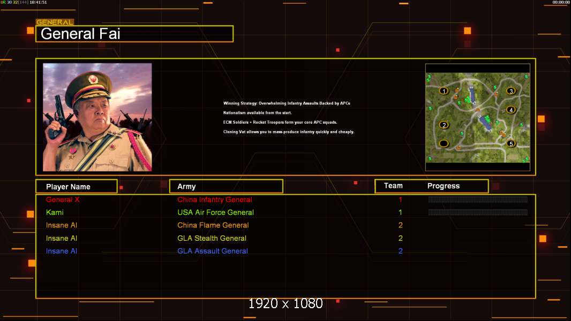Click the Winning Strategy description line

287,103
